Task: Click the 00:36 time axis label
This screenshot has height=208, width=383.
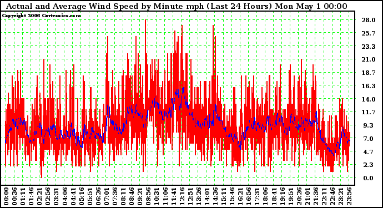Action: [14, 196]
